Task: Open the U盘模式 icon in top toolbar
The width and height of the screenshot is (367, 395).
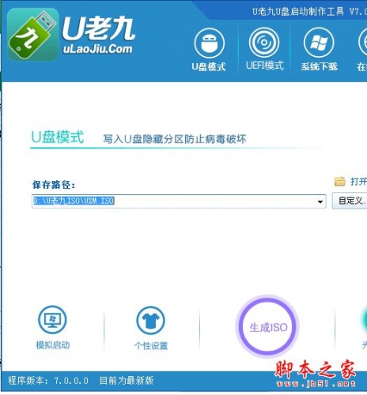Action: tap(210, 43)
